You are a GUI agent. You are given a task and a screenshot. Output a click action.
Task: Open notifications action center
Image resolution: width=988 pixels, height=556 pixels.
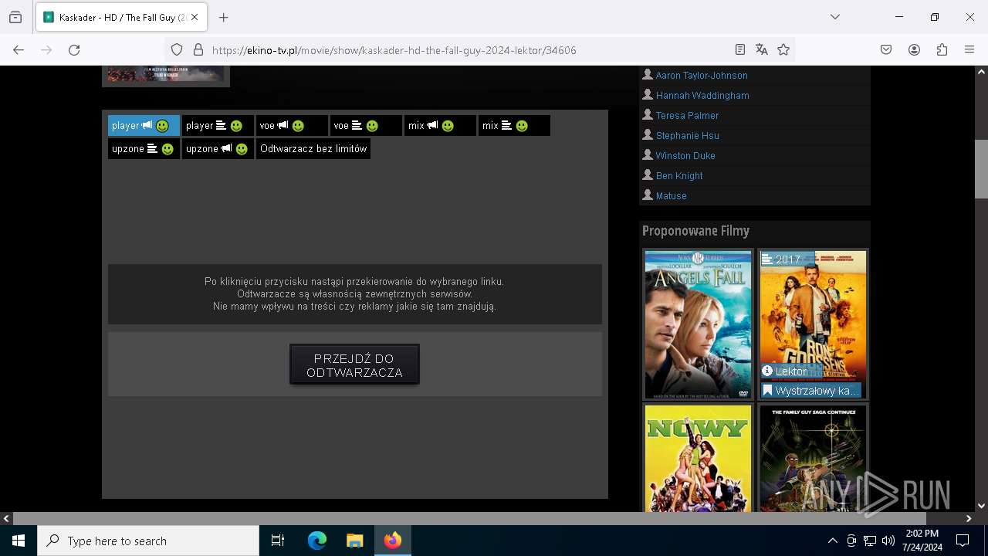pyautogui.click(x=963, y=541)
